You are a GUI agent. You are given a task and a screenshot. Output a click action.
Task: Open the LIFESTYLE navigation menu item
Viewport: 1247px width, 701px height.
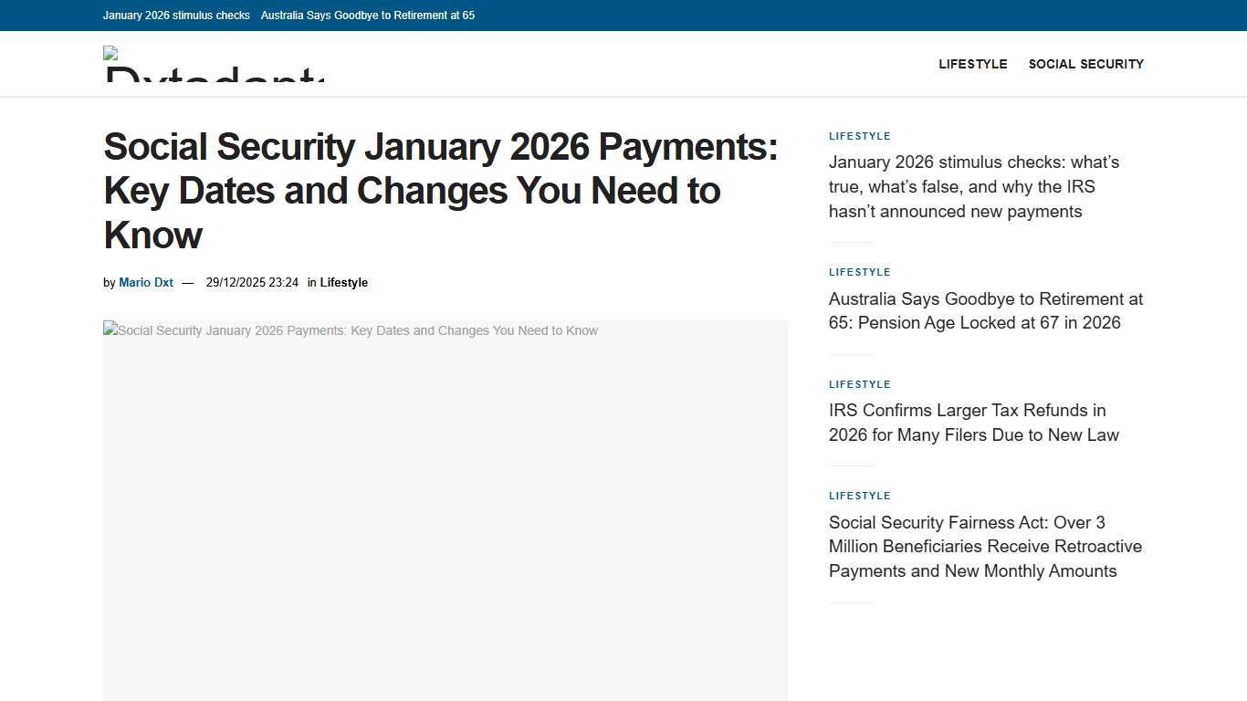click(x=972, y=64)
